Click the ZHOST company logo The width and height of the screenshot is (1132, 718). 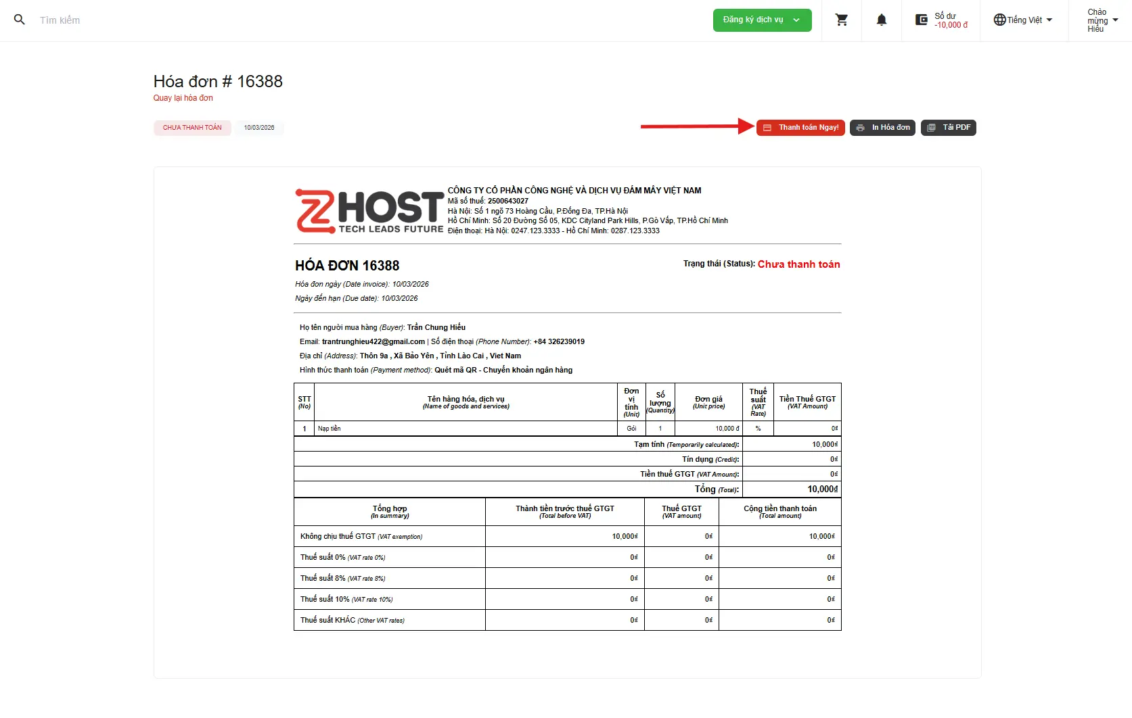pos(369,212)
